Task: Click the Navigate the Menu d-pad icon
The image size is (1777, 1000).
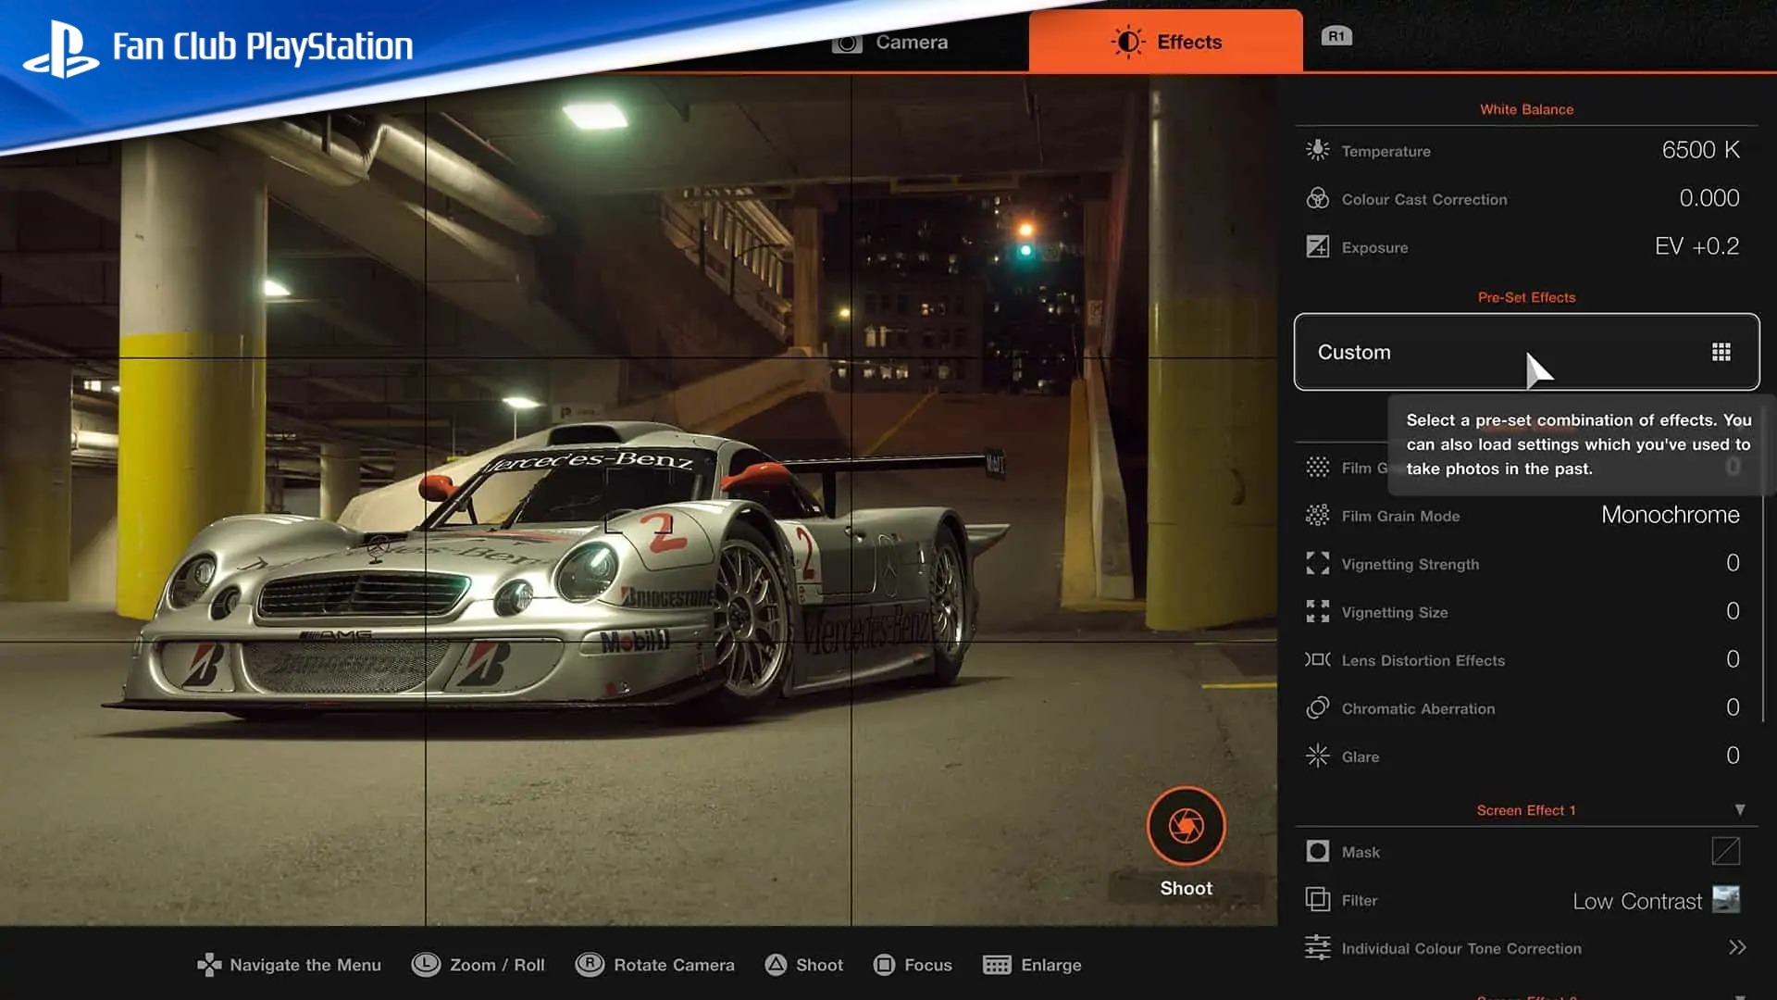Action: [x=209, y=965]
